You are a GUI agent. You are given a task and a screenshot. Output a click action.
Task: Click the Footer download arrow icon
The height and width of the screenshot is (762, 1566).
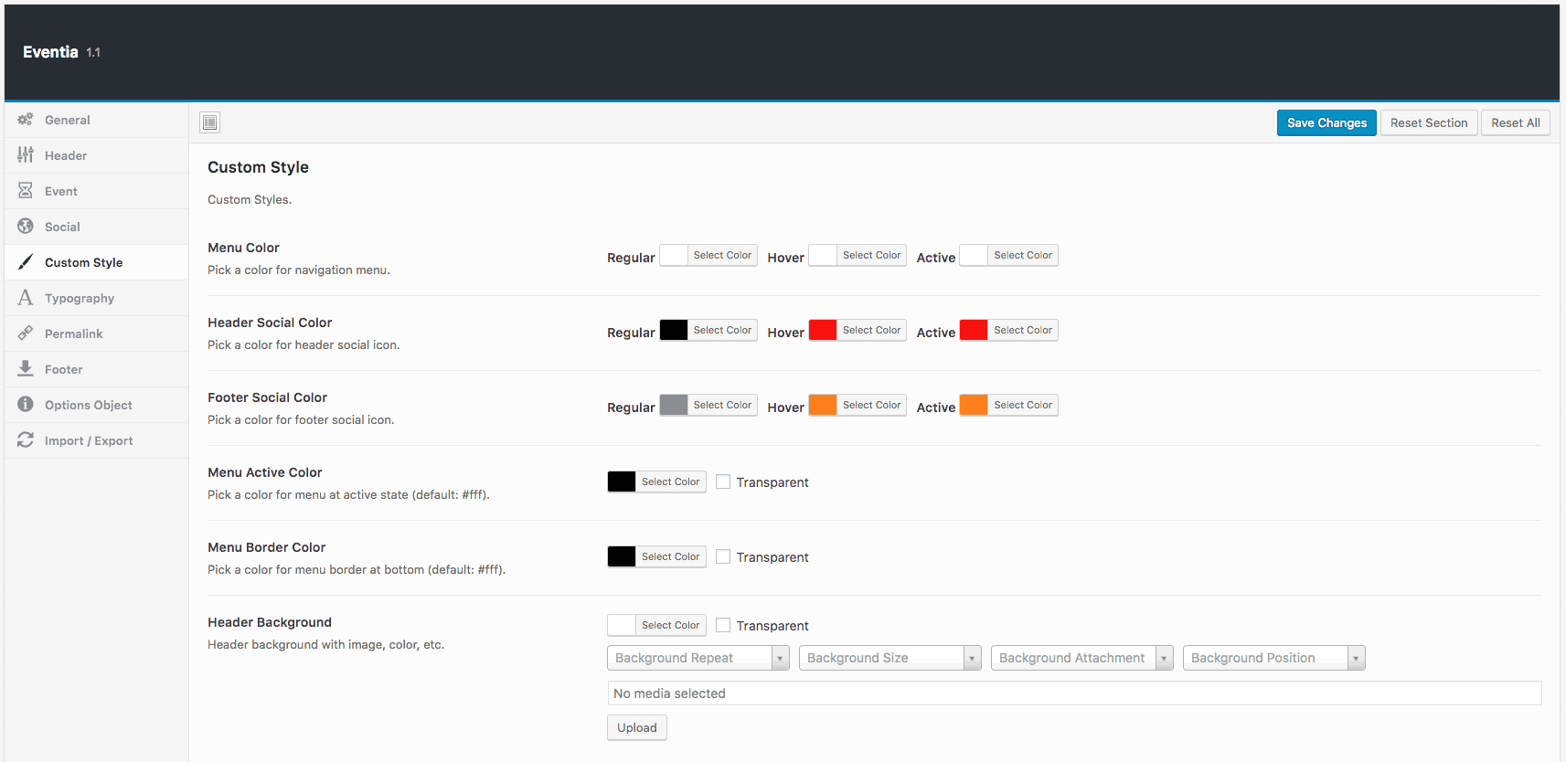pyautogui.click(x=26, y=369)
